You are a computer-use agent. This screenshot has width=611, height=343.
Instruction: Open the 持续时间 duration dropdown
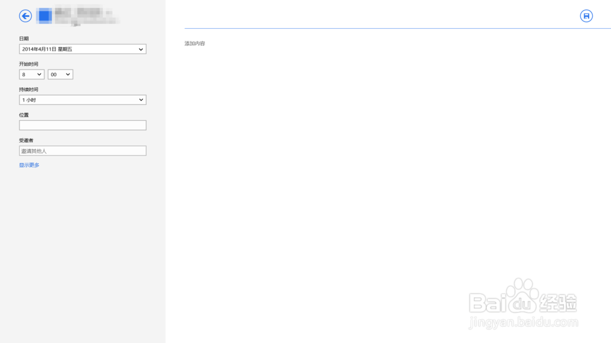(x=82, y=100)
